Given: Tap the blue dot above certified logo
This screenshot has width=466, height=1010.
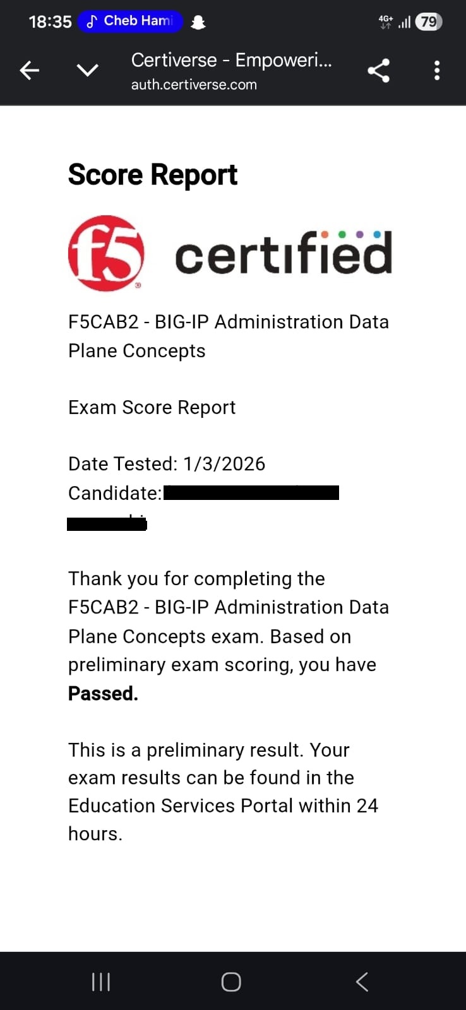Looking at the screenshot, I should [x=377, y=234].
